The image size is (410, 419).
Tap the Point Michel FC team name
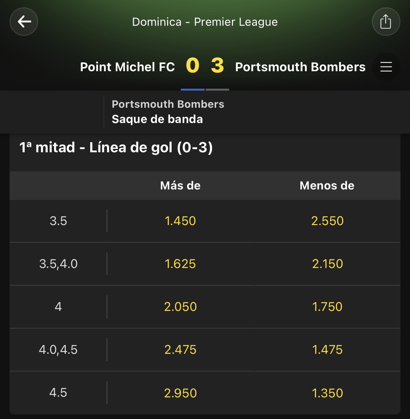(127, 67)
